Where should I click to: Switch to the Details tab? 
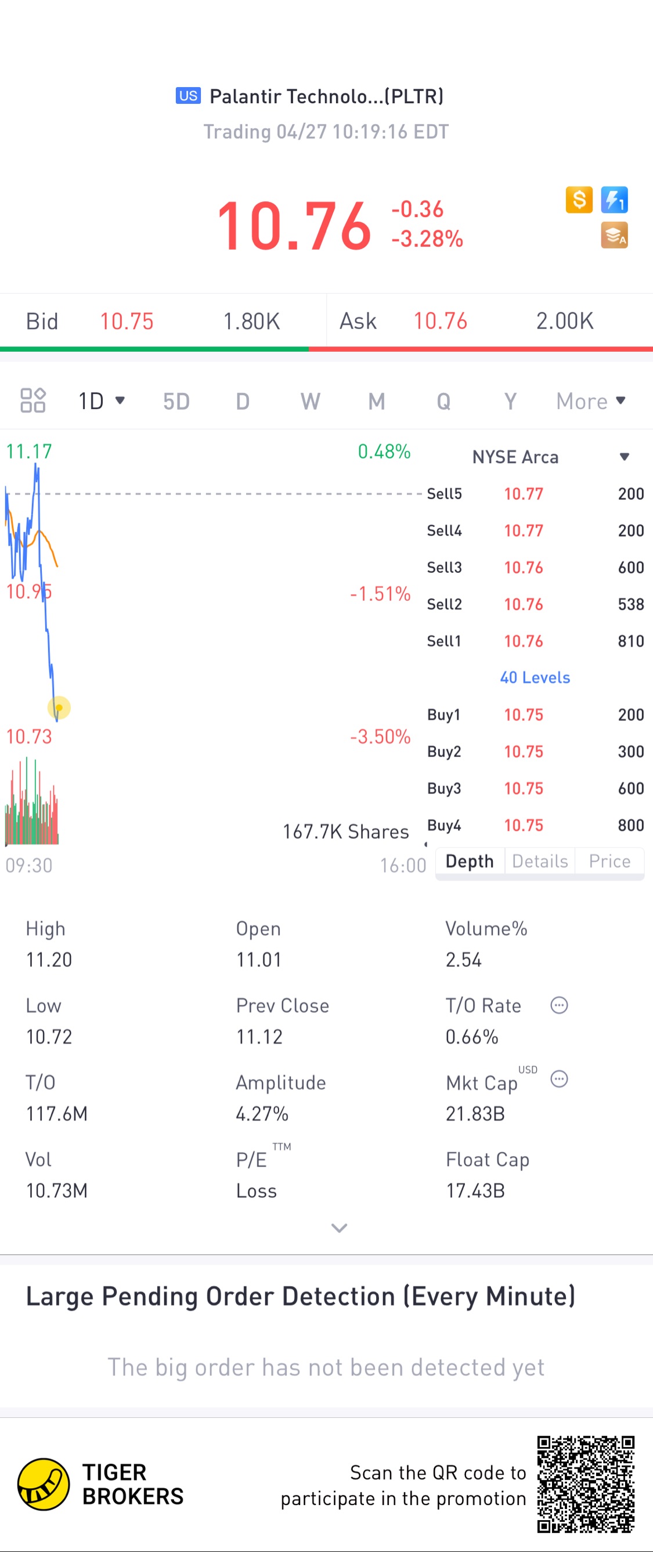(x=540, y=861)
